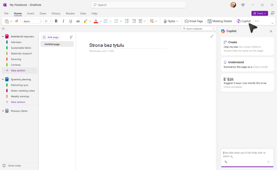This screenshot has width=277, height=170.
Task: Click the user profile avatar
Action: [233, 5]
